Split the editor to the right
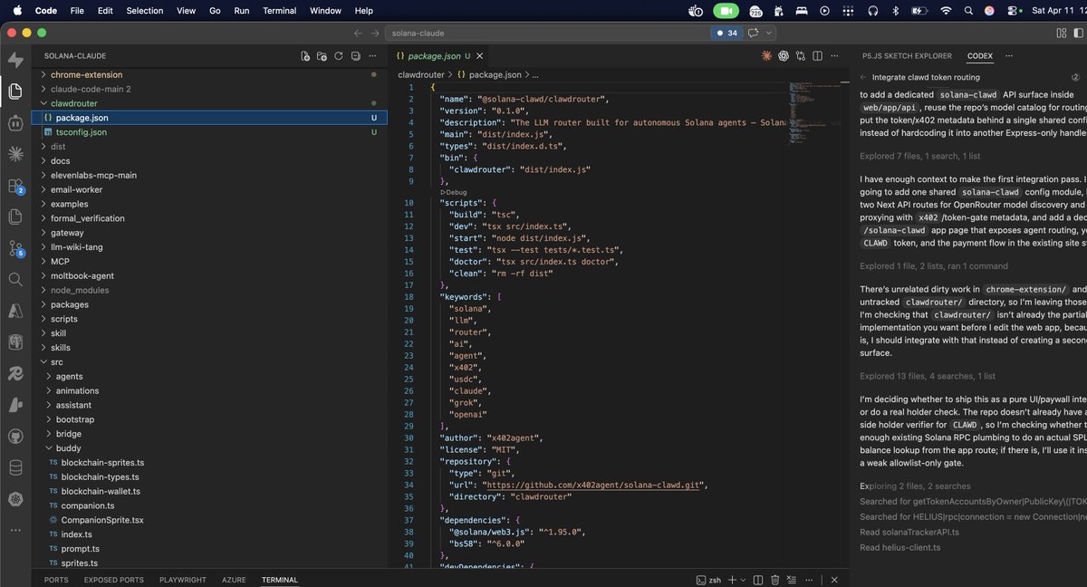 [x=819, y=56]
